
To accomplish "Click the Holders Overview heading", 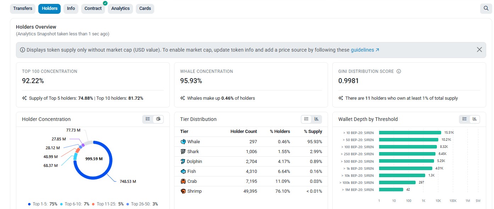I will (36, 27).
